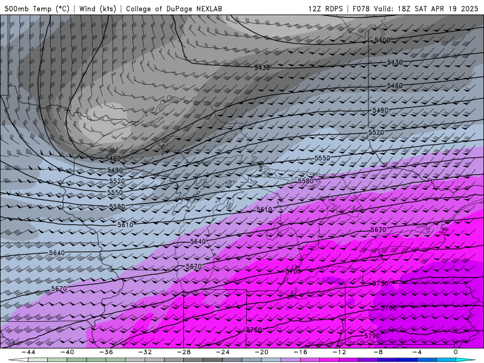This screenshot has height=363, width=484.
Task: Click the -28 colorbar scale value
Action: [184, 352]
